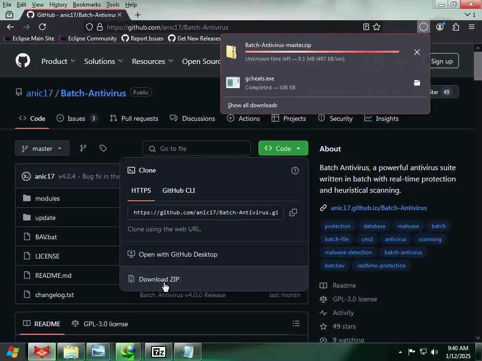The image size is (482, 361).
Task: Click the Go to file search field
Action: click(x=197, y=148)
